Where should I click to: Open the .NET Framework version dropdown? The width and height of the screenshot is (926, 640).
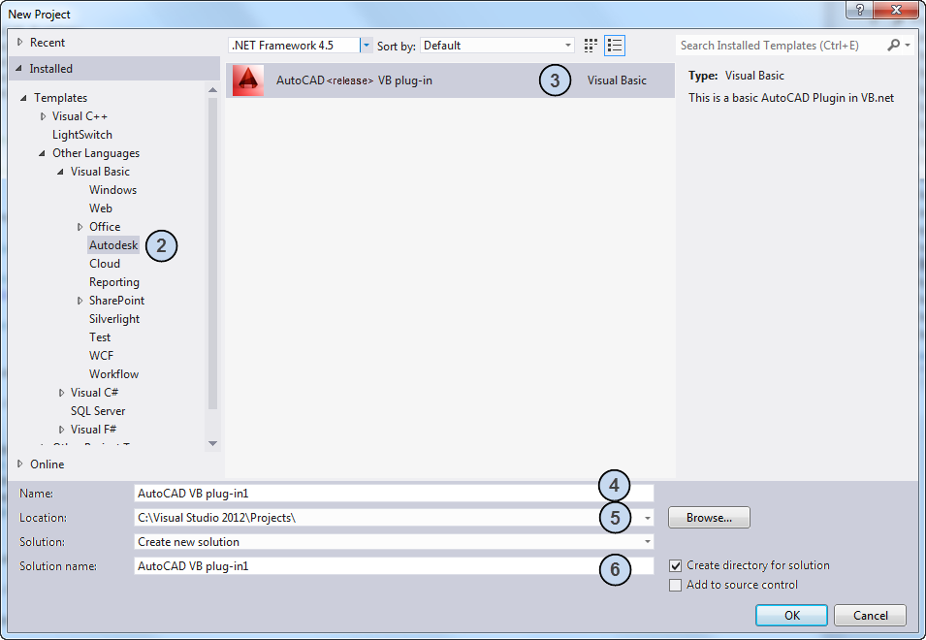(x=367, y=46)
